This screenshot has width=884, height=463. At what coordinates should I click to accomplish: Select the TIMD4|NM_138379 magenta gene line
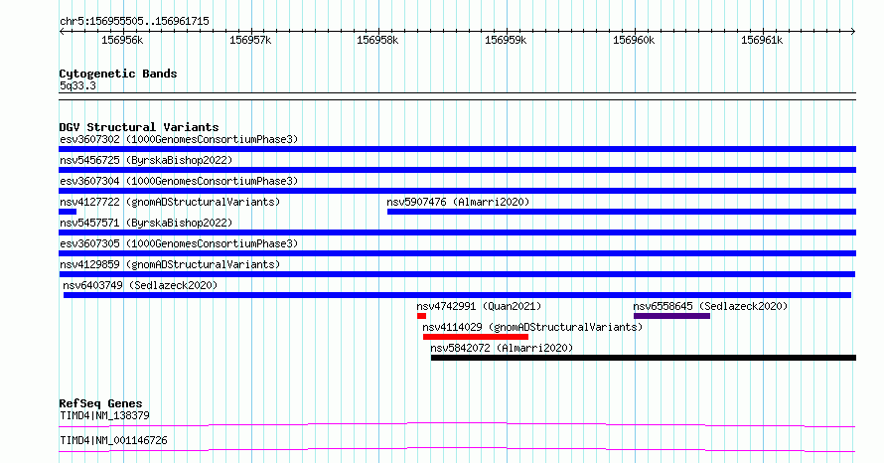(x=457, y=424)
